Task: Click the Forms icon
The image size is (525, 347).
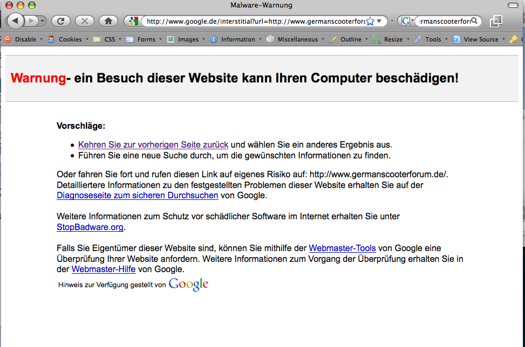Action: tap(129, 39)
